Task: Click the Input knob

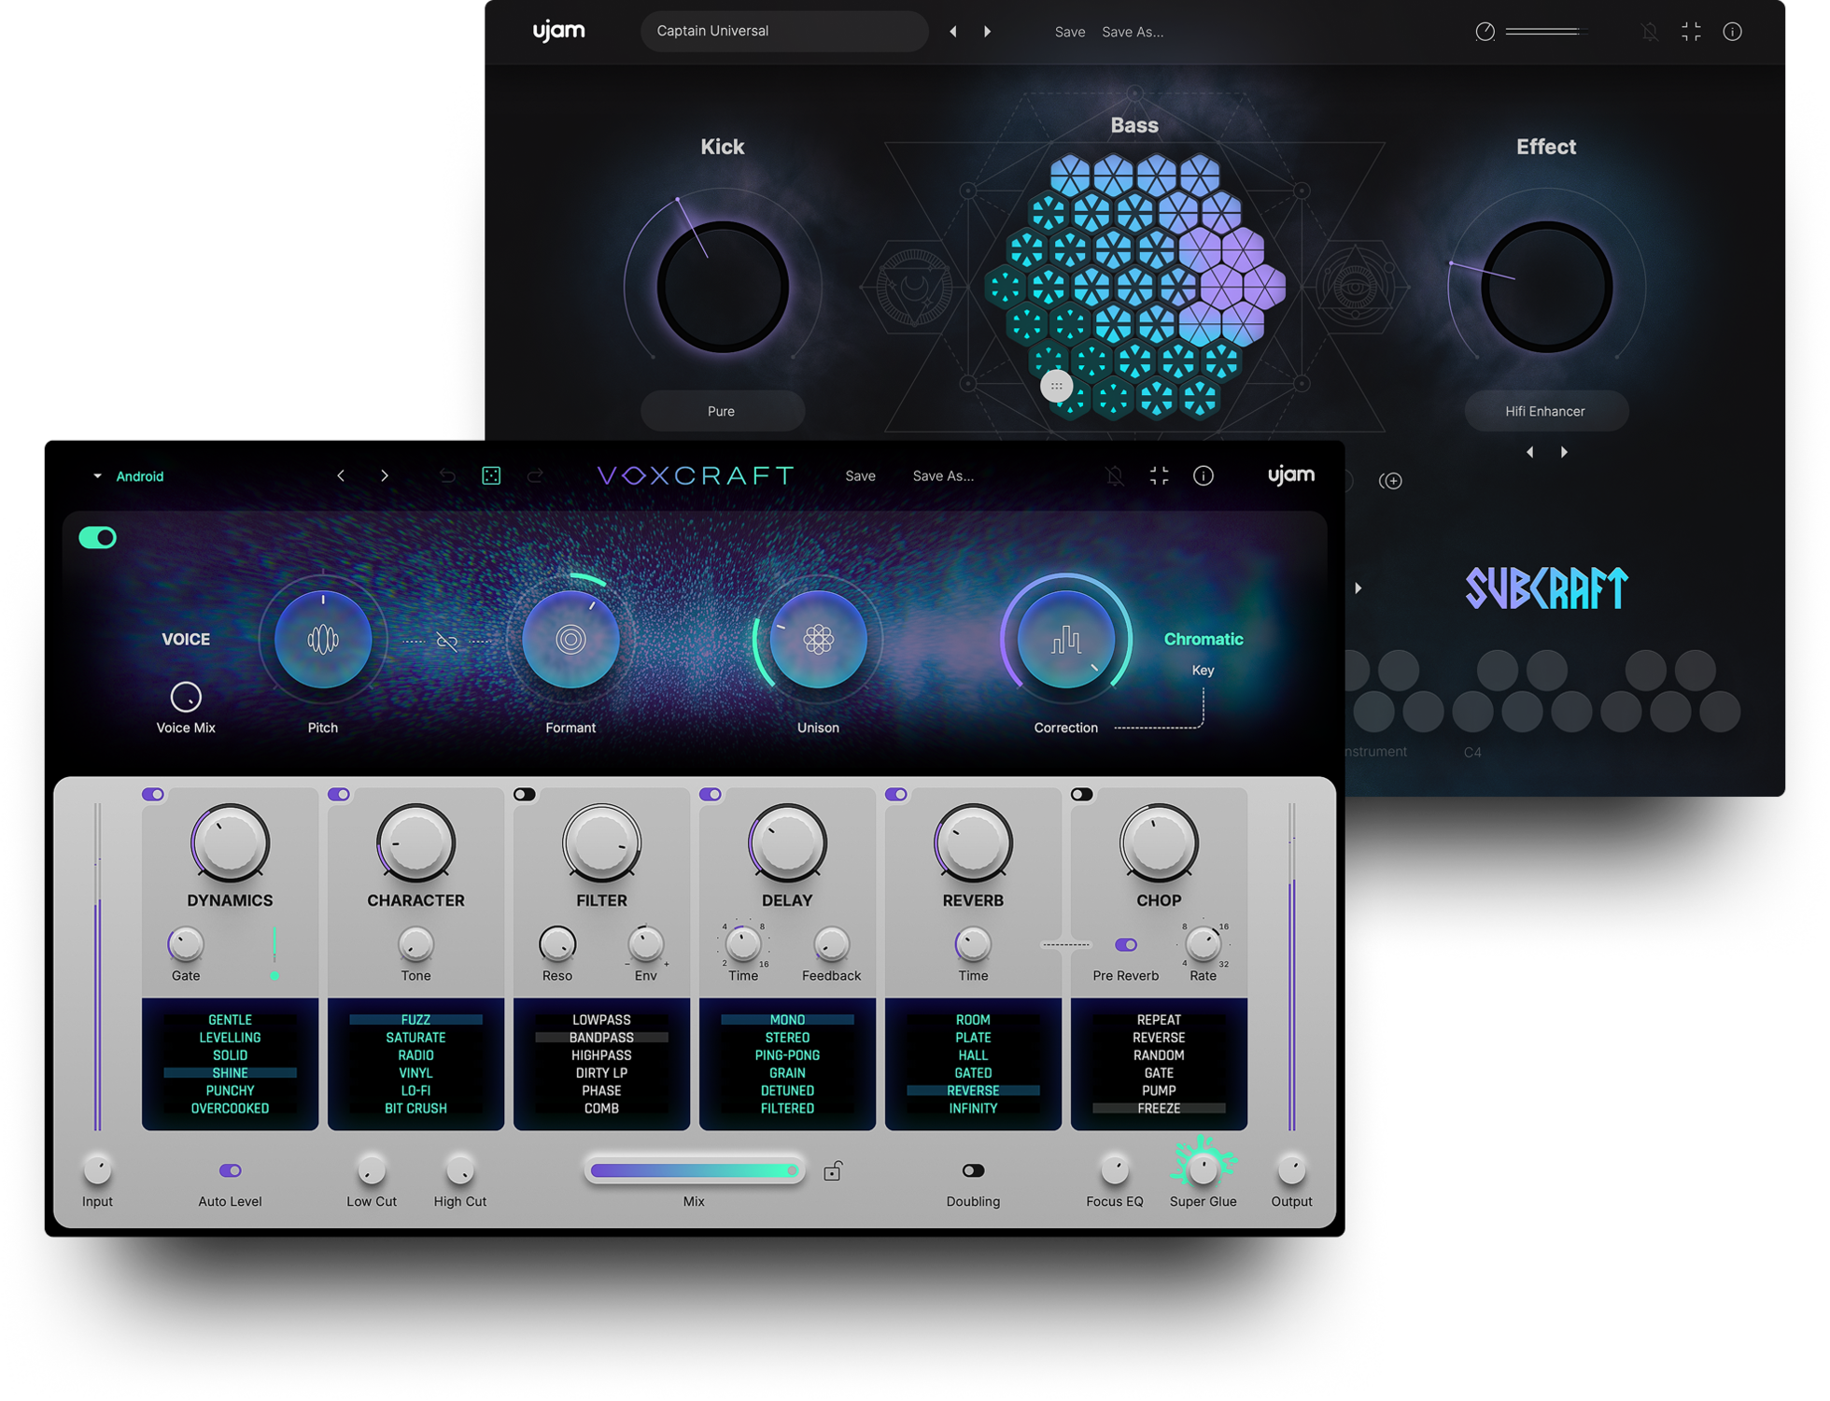Action: pos(97,1168)
